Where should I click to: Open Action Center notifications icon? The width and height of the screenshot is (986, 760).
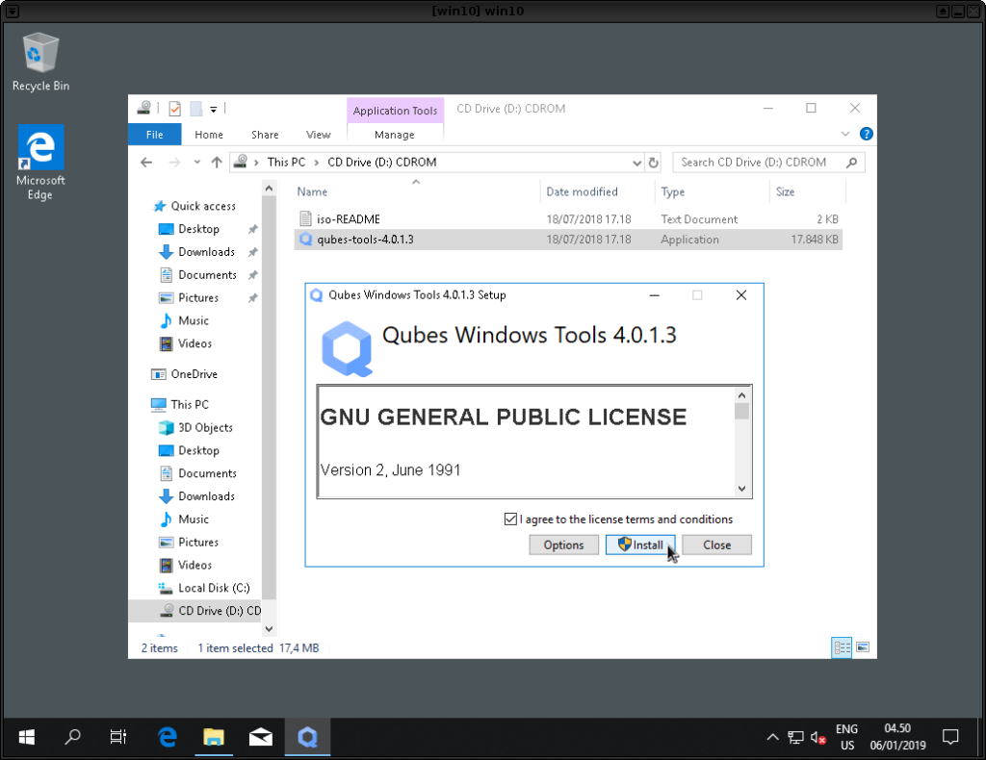click(950, 737)
